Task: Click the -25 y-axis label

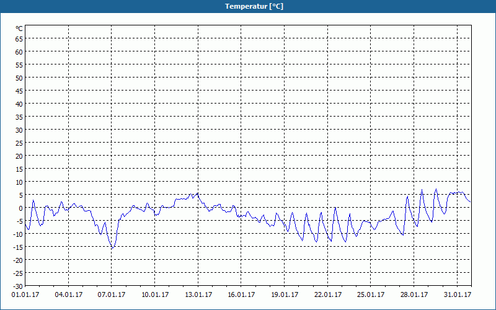Action: (x=18, y=273)
